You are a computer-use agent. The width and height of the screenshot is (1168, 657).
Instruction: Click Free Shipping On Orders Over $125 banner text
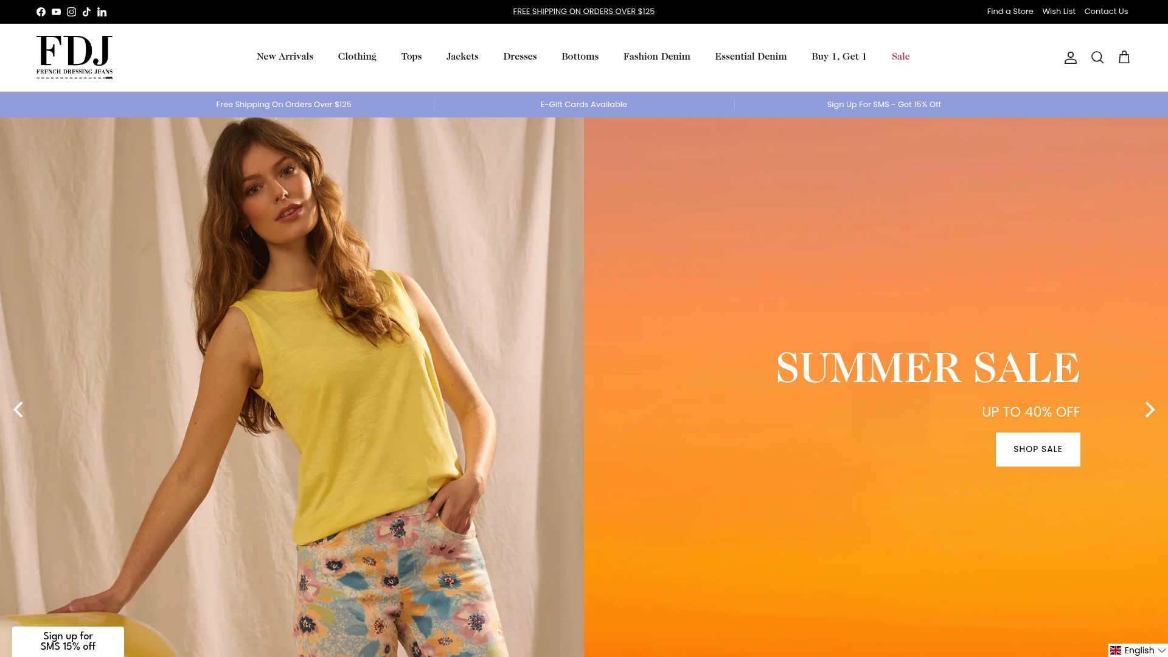click(283, 105)
